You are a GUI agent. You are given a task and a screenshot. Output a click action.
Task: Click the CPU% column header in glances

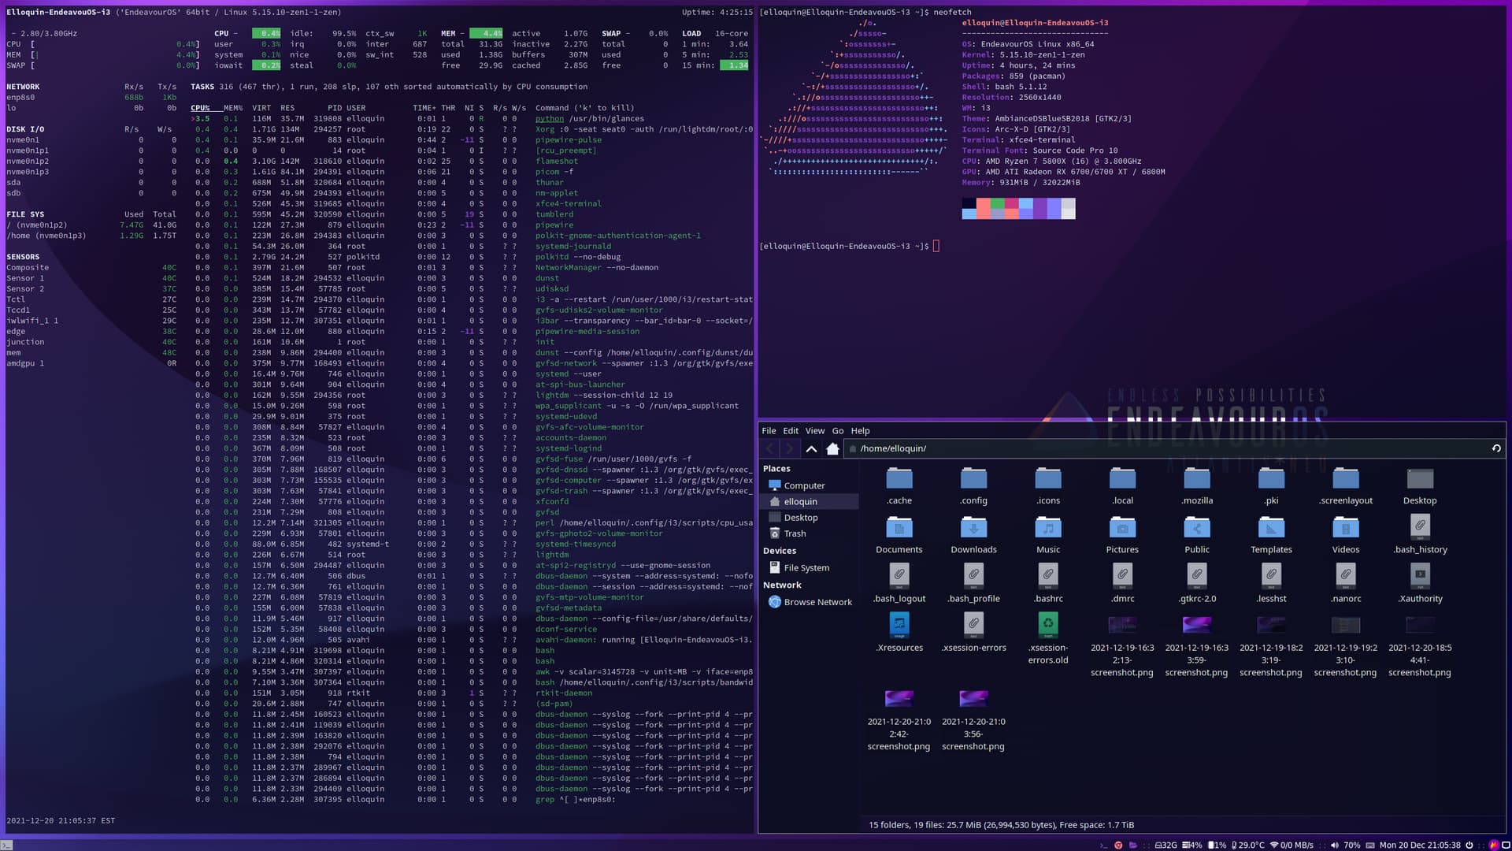[200, 108]
